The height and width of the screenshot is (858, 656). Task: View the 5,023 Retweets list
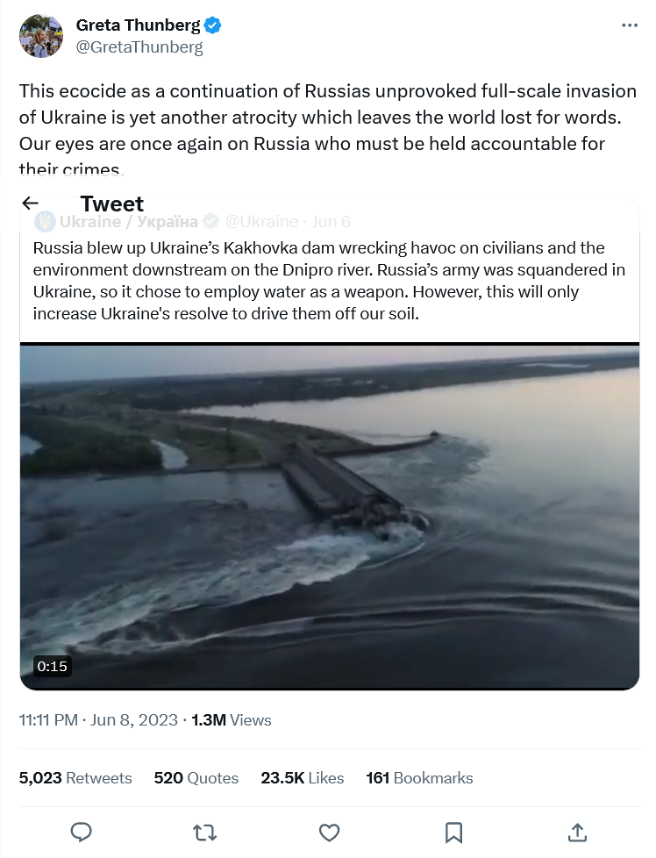point(75,778)
